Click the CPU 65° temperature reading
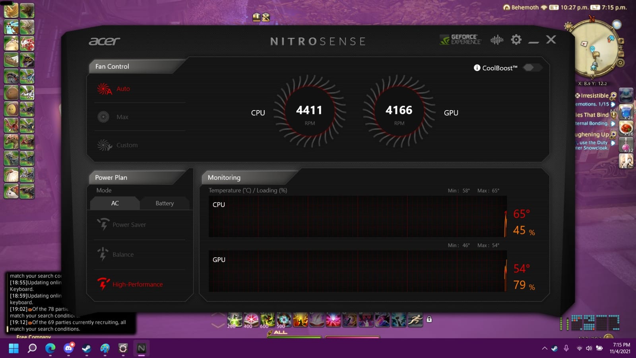This screenshot has height=358, width=636. click(x=522, y=214)
